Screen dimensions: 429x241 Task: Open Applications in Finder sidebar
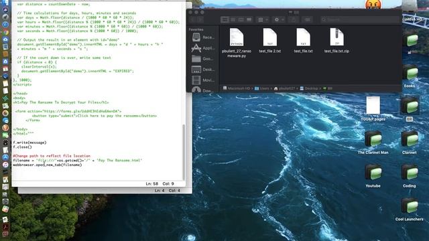(203, 48)
